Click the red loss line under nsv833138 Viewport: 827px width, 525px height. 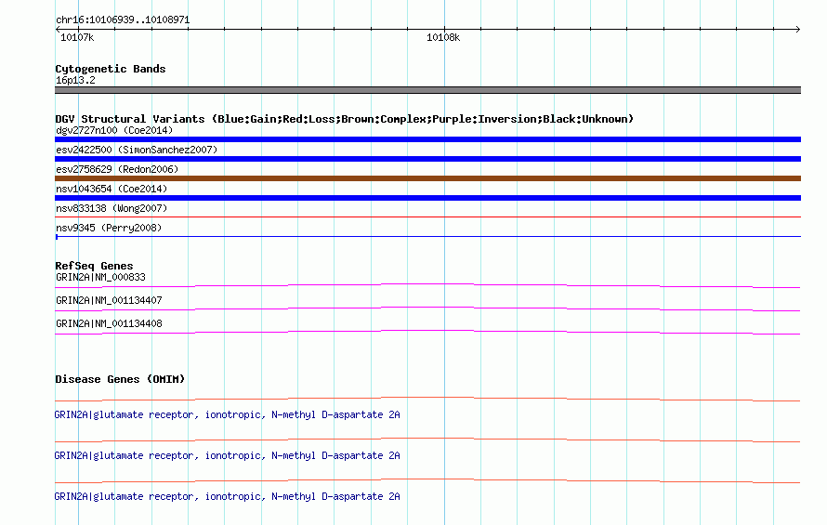pos(427,217)
